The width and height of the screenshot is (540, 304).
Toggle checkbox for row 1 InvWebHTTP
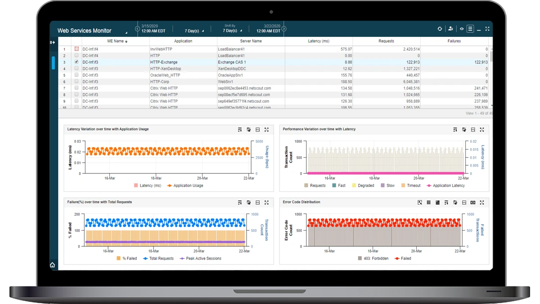click(x=76, y=49)
